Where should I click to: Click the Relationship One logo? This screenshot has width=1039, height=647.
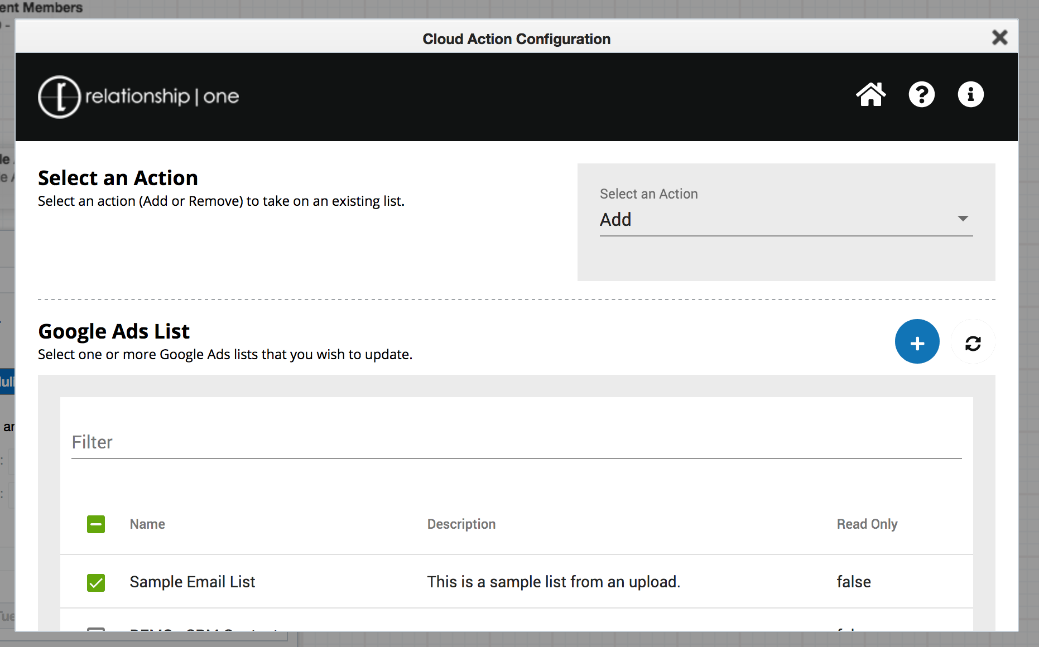[138, 96]
